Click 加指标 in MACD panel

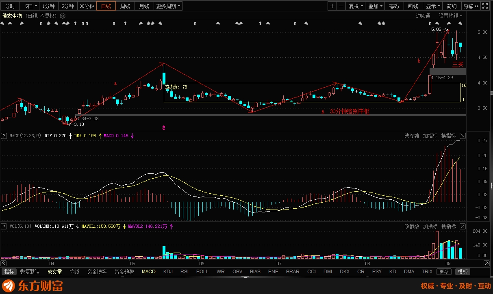click(430, 136)
